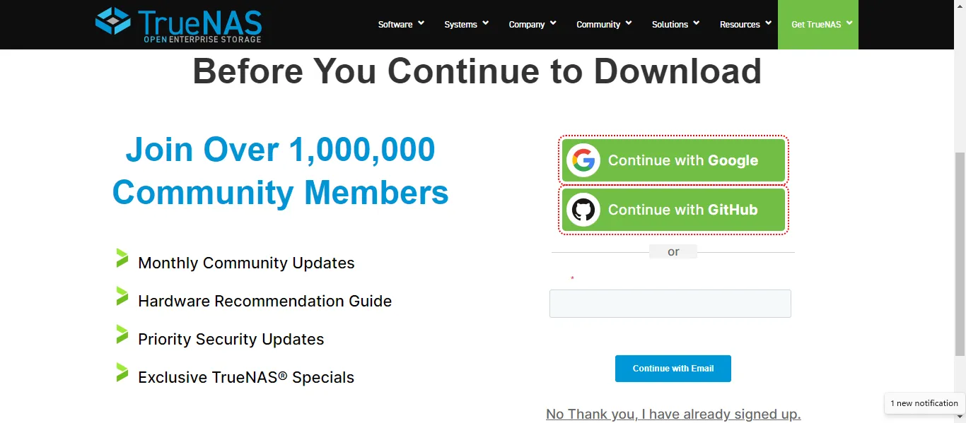This screenshot has height=423, width=966.
Task: Click green arrow beside Hardware Recommendation Guide
Action: tap(122, 297)
